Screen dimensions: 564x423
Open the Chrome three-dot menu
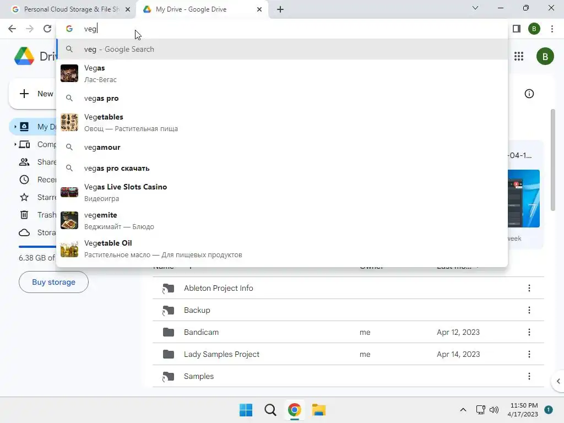coord(552,29)
